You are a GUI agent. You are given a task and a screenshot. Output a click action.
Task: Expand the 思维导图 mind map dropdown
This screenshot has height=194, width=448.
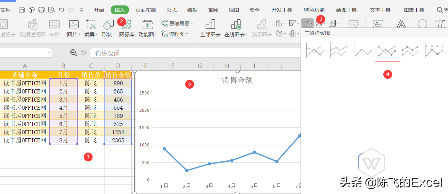click(192, 24)
